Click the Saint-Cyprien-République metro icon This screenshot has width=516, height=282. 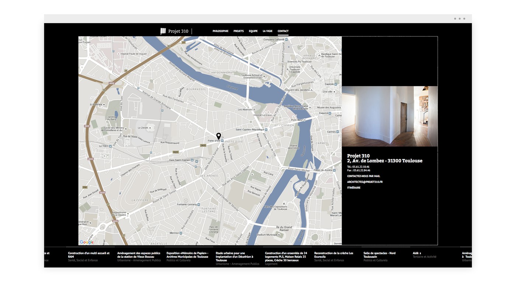click(266, 130)
